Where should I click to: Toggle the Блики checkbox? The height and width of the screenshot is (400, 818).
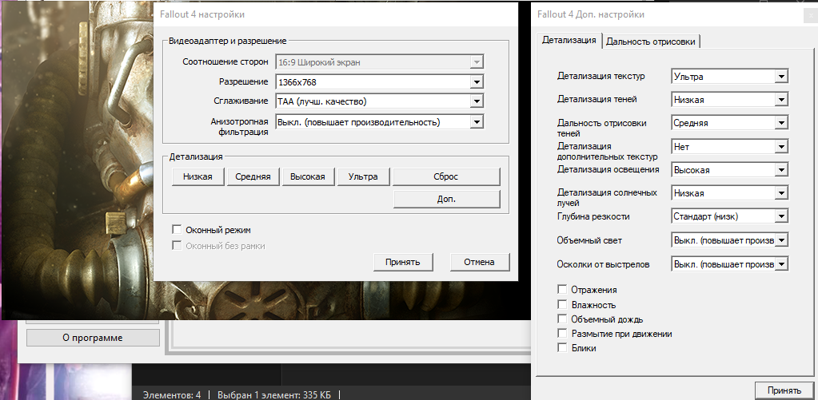[562, 348]
